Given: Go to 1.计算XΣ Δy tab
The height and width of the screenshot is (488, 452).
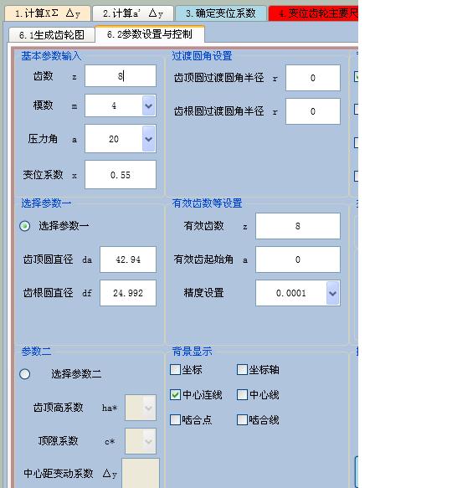Looking at the screenshot, I should pyautogui.click(x=48, y=13).
